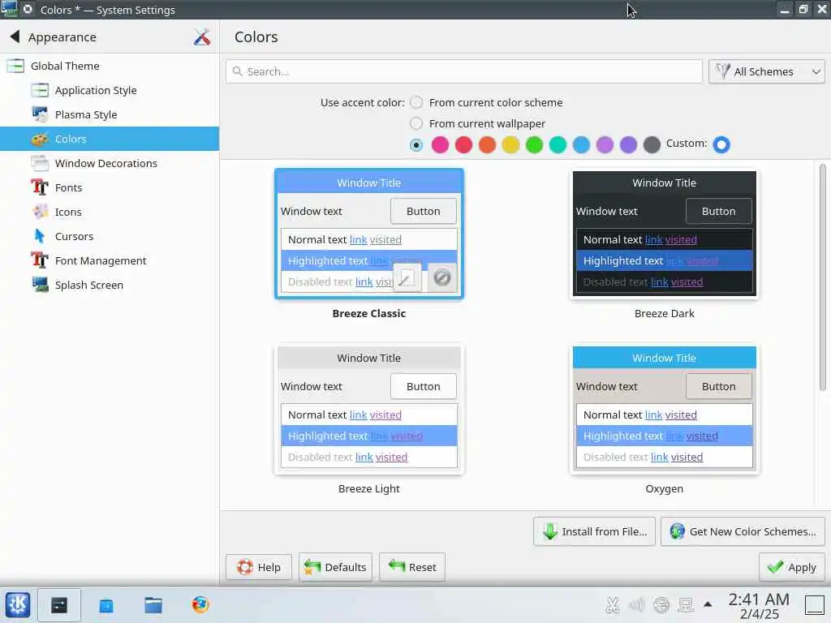Open the Cursors settings page
Image resolution: width=831 pixels, height=623 pixels.
pyautogui.click(x=110, y=236)
